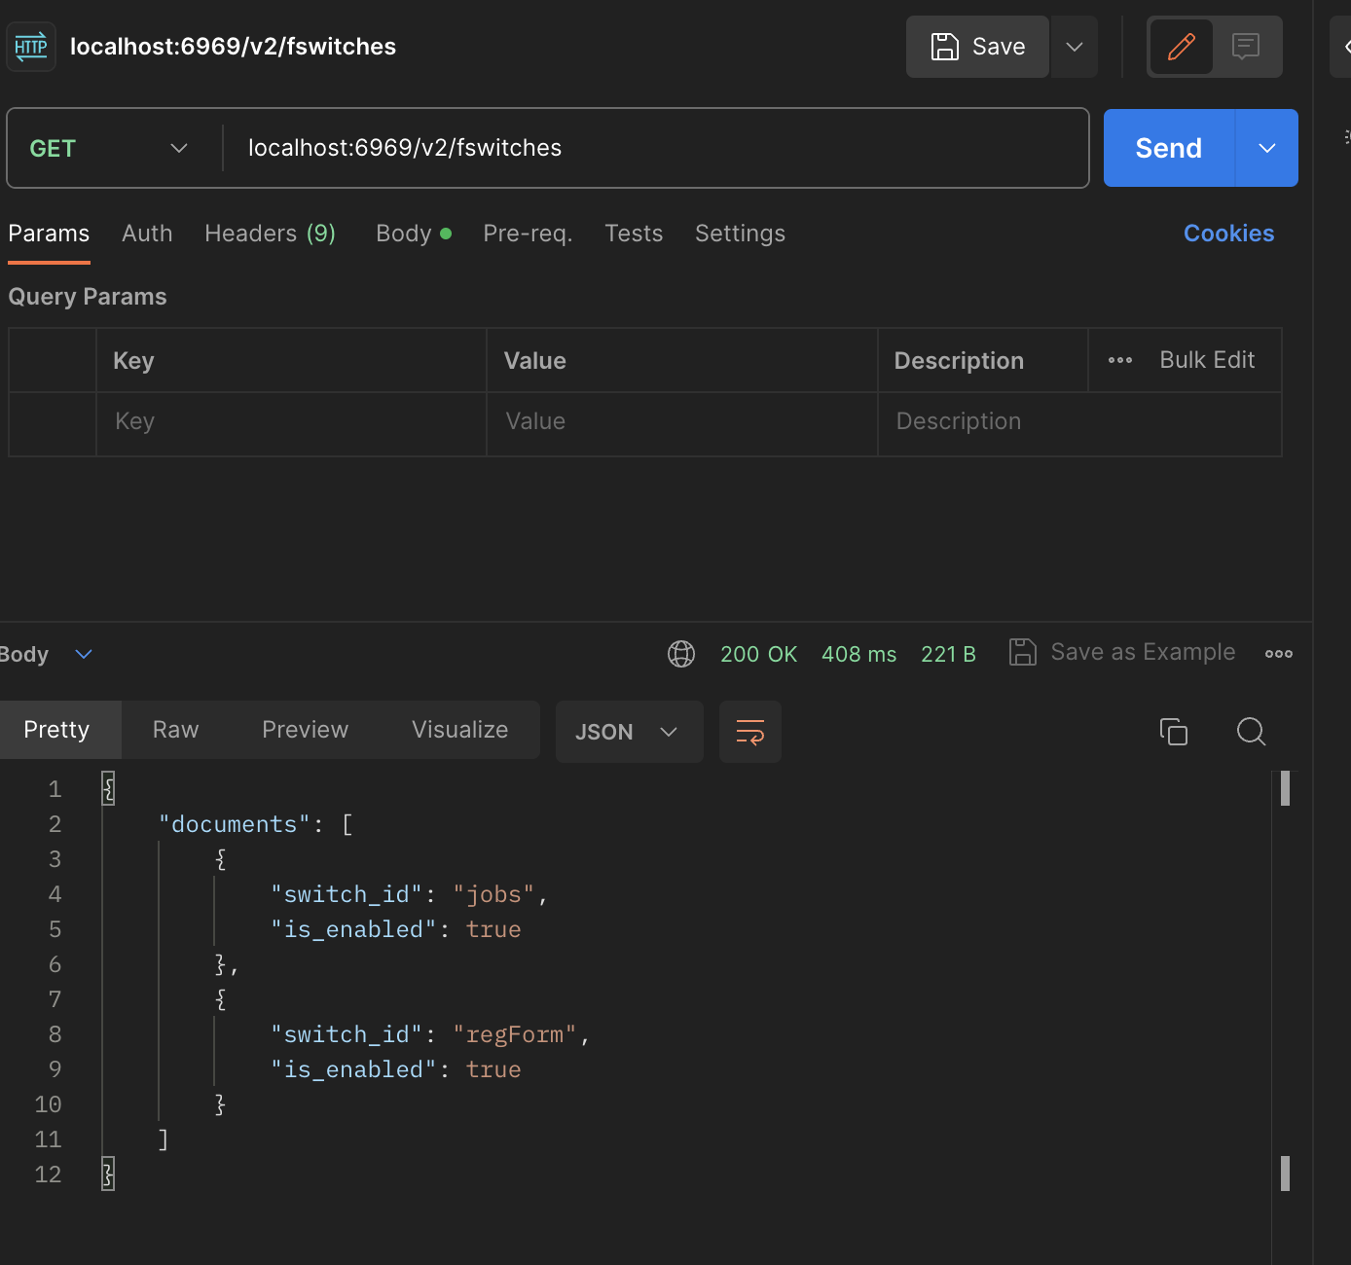Toggle line wrapping in the response viewer
Image resolution: width=1351 pixels, height=1265 pixels.
[749, 732]
